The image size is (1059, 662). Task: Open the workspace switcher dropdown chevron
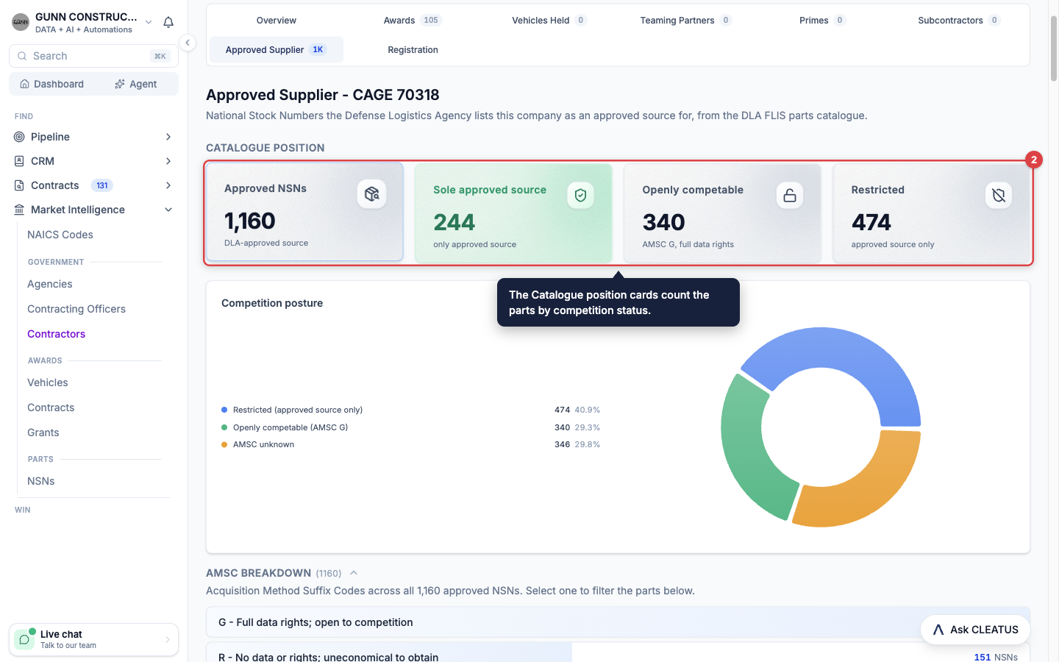click(149, 22)
